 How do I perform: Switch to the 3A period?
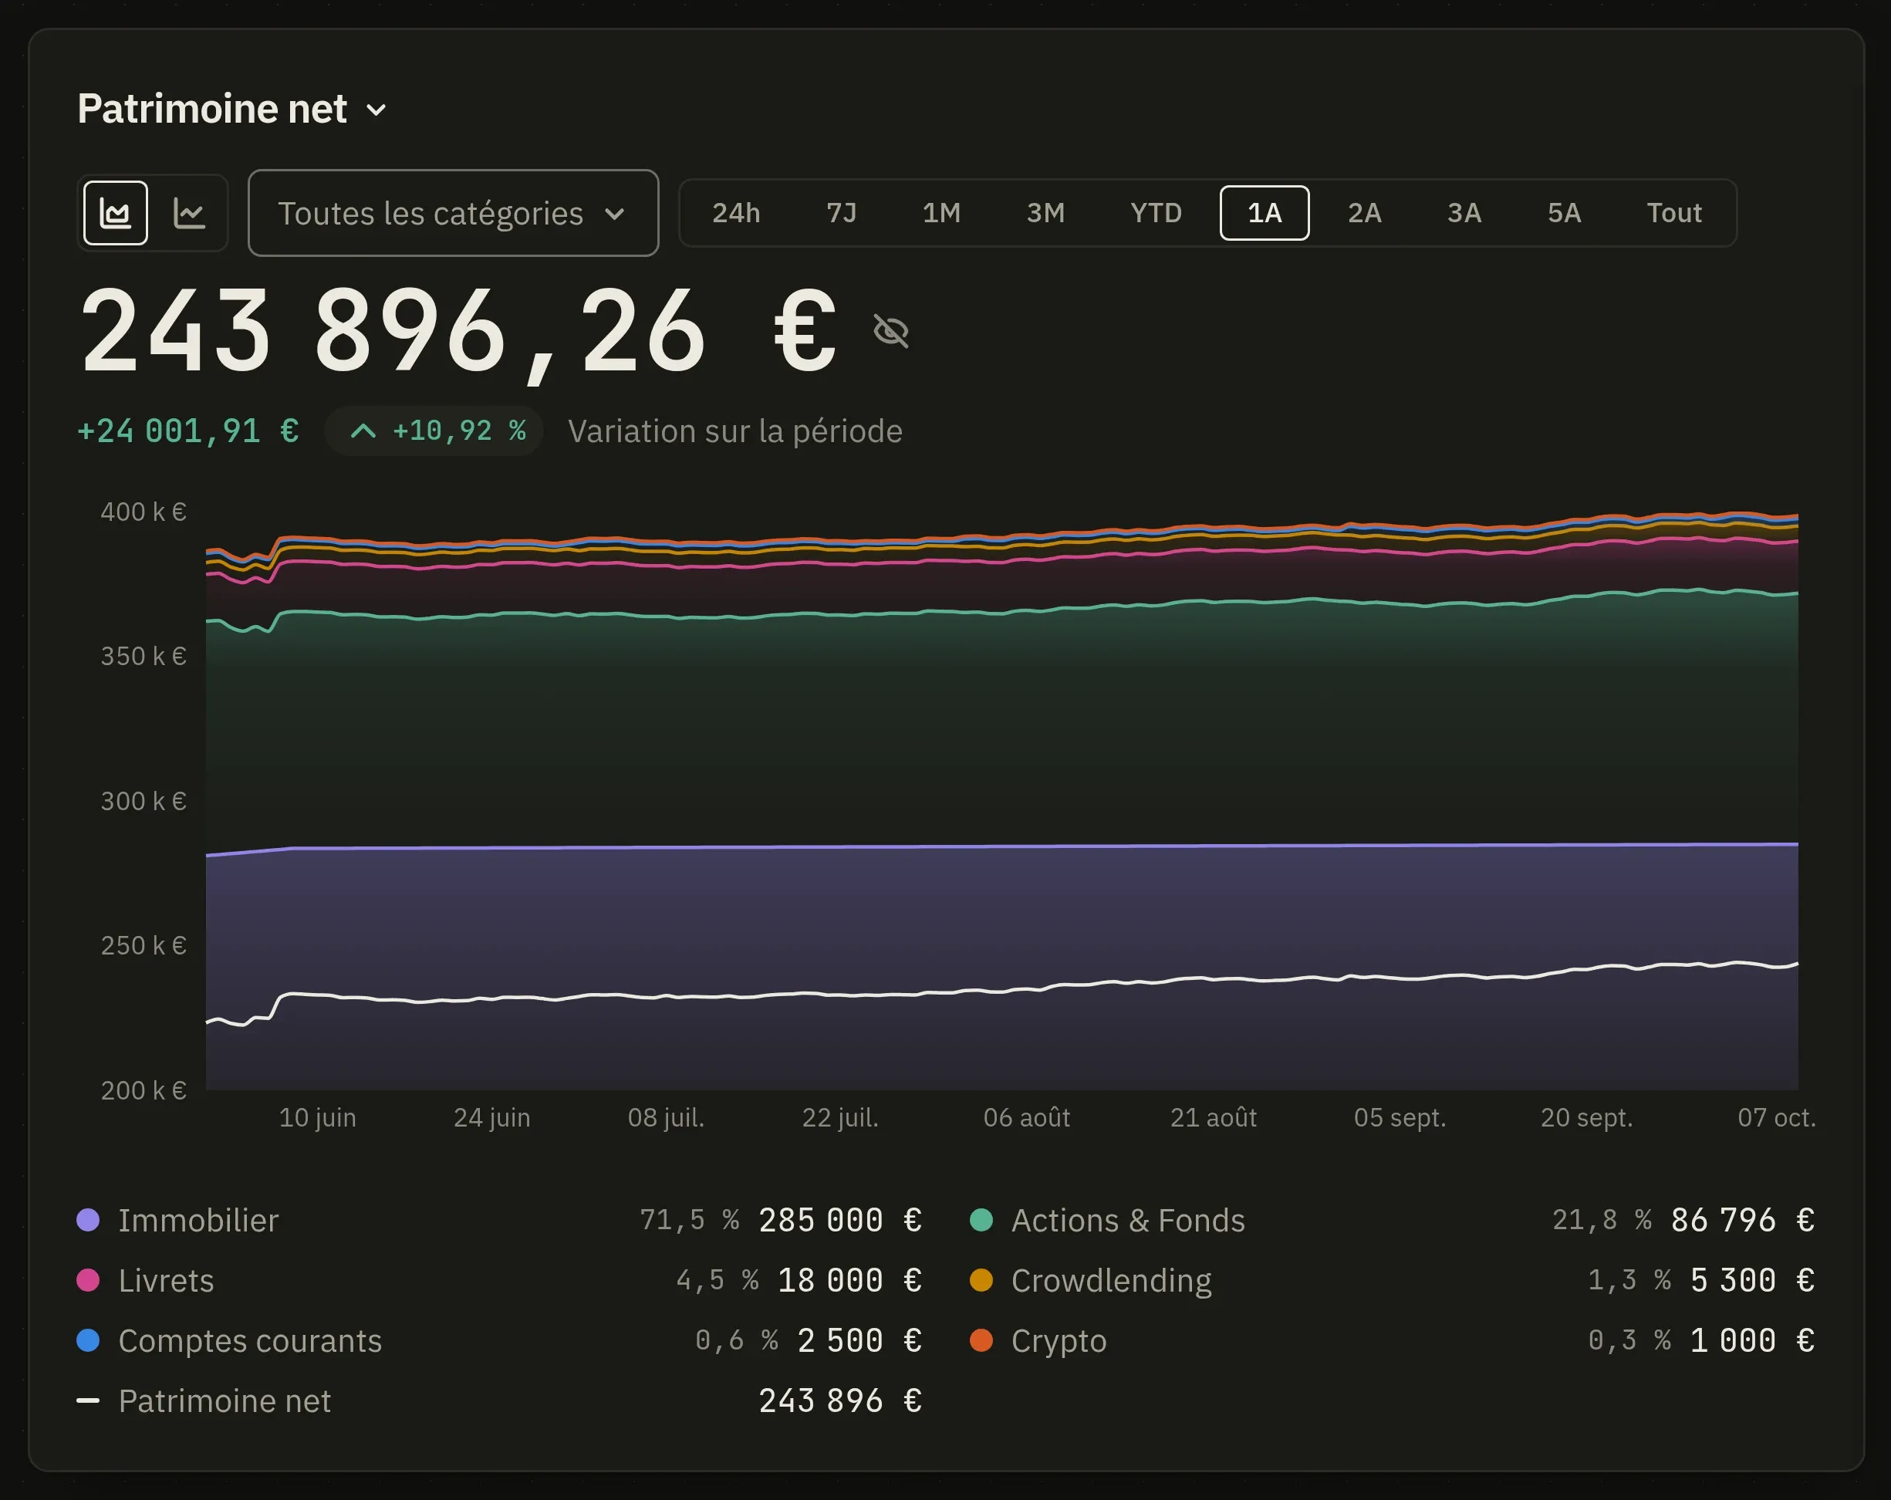(1464, 213)
